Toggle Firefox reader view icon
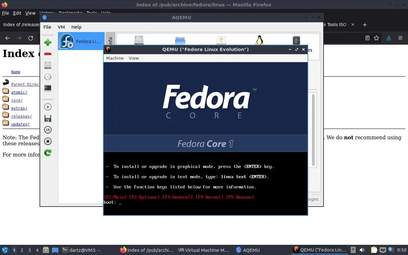Image resolution: width=408 pixels, height=255 pixels. pos(367,38)
